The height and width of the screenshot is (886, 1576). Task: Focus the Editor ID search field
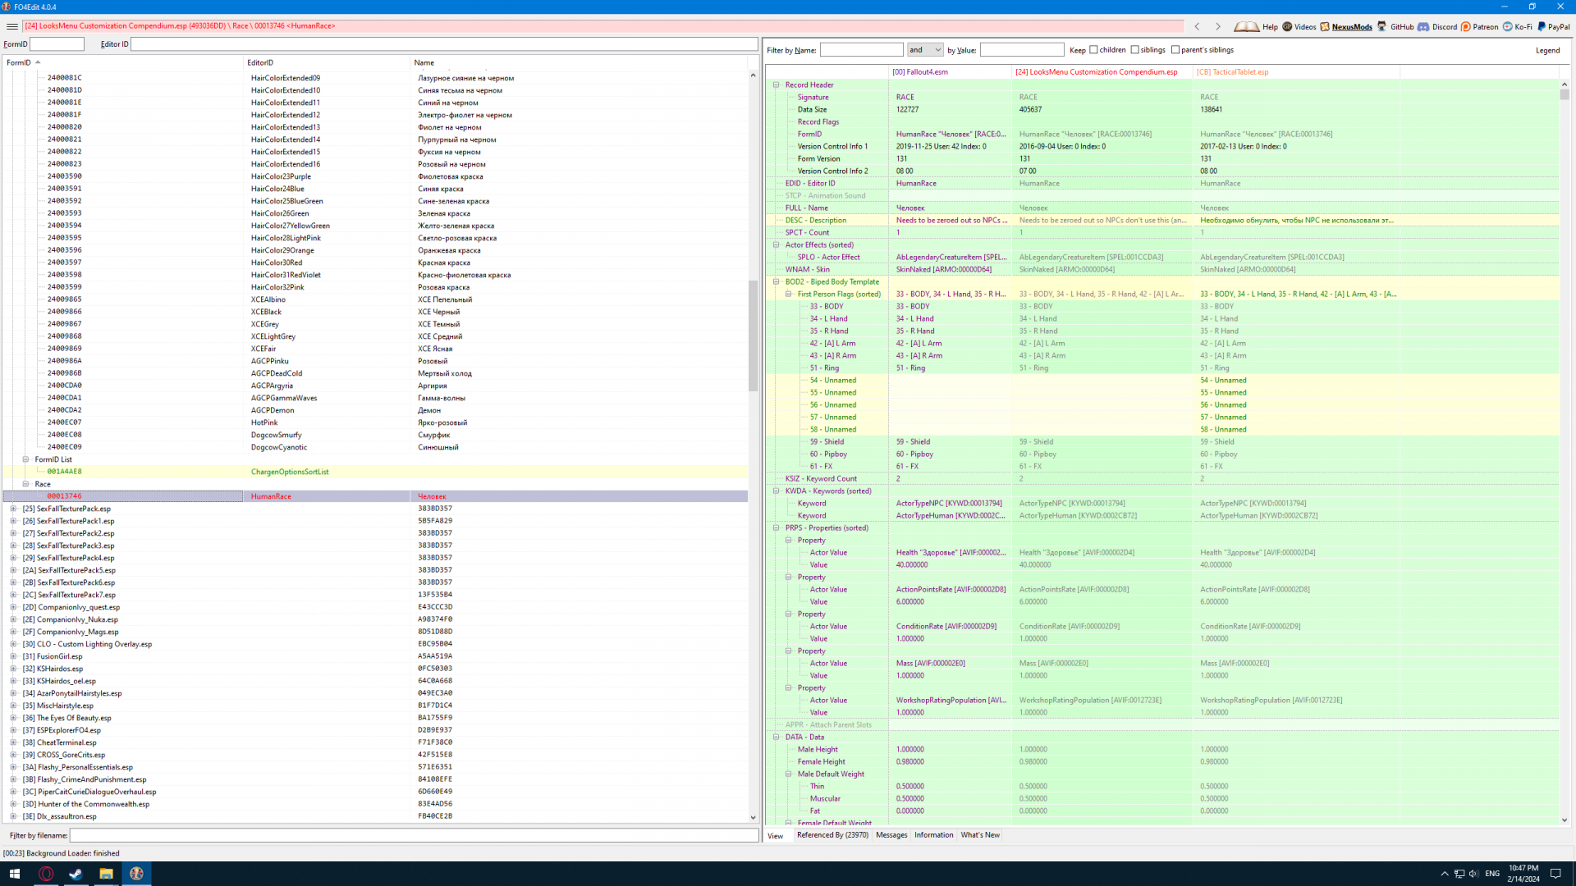[443, 44]
